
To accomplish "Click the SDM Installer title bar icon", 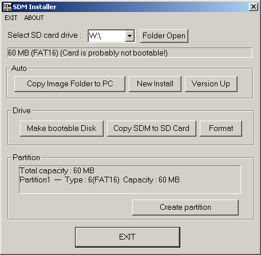I will (7, 7).
